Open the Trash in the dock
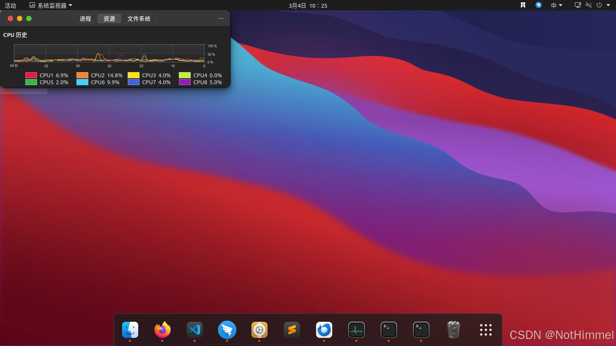Viewport: 616px width, 346px height. 453,330
